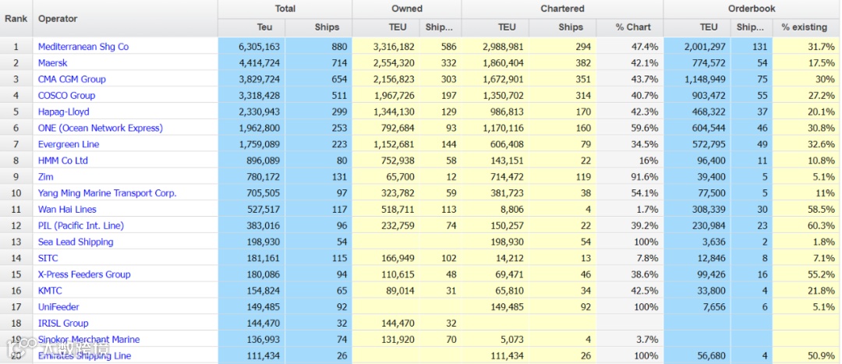The height and width of the screenshot is (364, 842).
Task: Open the HMM Co Ltd link
Action: (63, 161)
